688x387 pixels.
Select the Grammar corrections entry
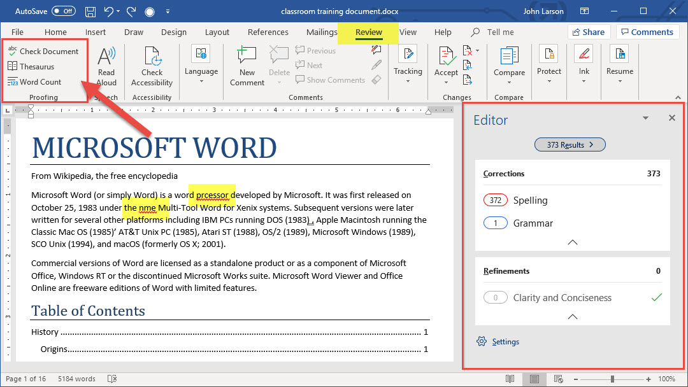click(x=533, y=223)
